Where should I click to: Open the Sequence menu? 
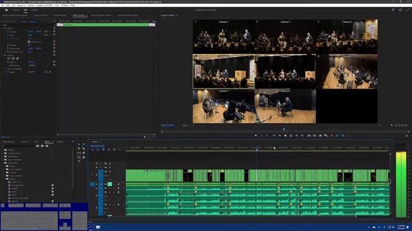[x=21, y=5]
